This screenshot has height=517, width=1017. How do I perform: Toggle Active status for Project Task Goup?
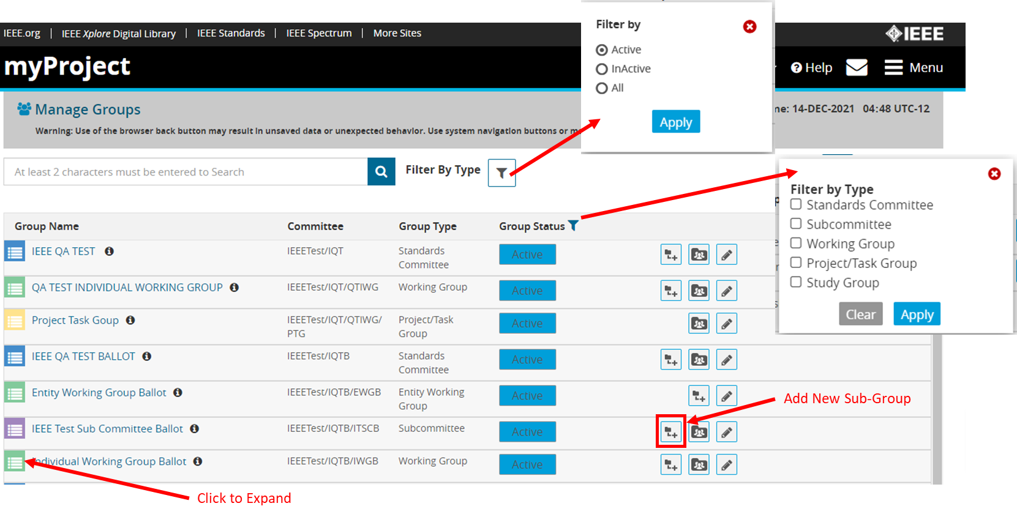click(527, 324)
